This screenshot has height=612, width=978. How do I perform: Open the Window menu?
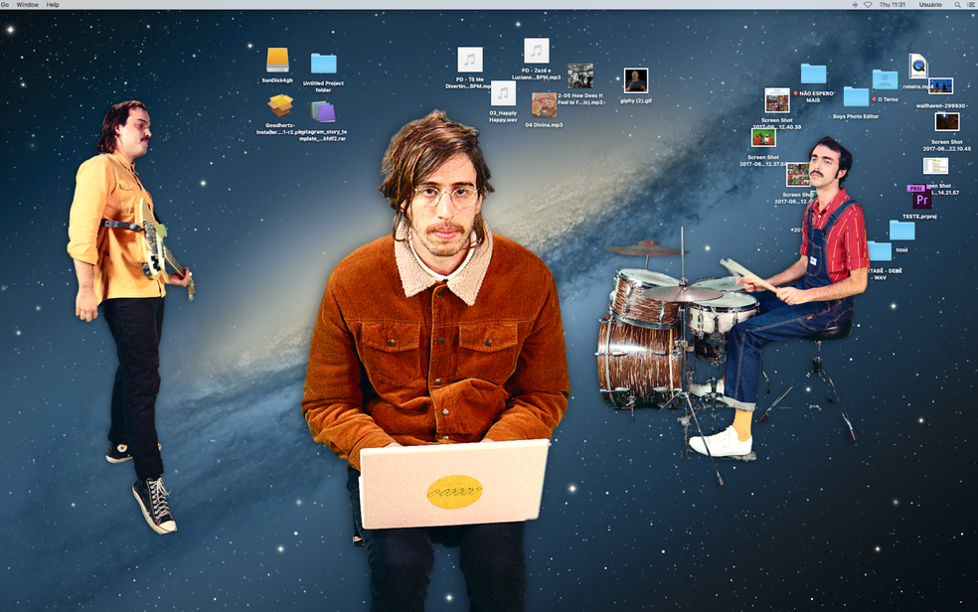pos(28,5)
